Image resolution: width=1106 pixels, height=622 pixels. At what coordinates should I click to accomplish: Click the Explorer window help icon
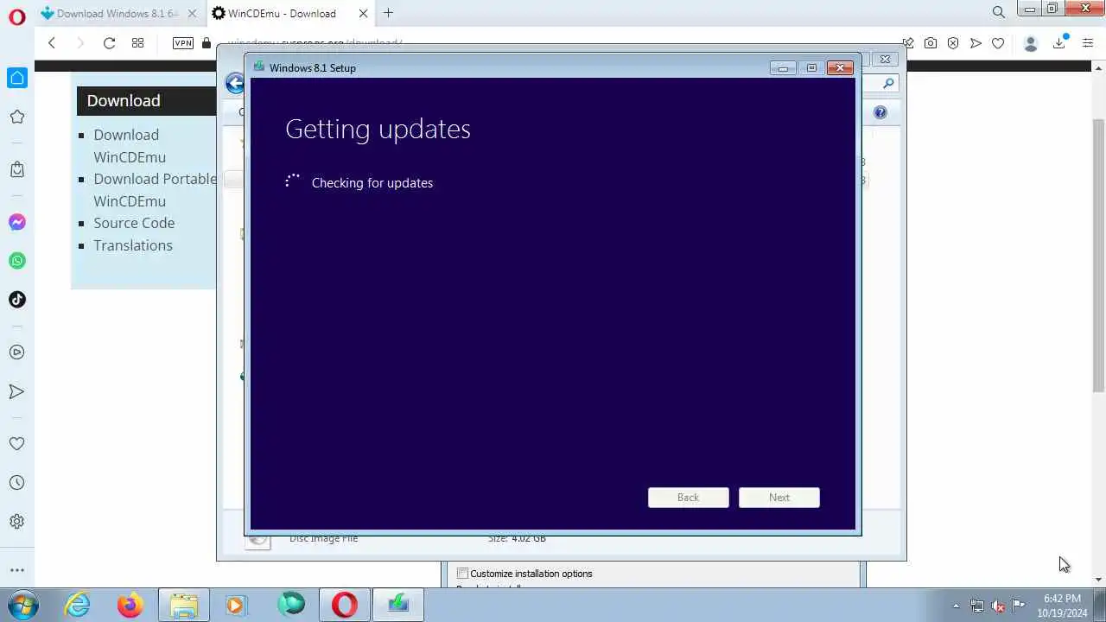click(880, 112)
